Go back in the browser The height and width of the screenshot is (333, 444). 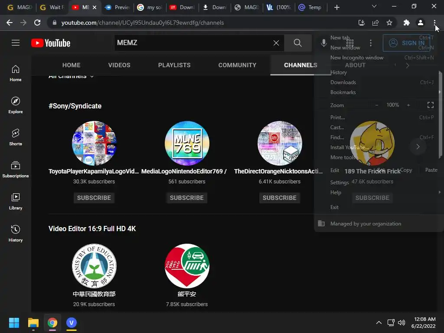(x=10, y=23)
